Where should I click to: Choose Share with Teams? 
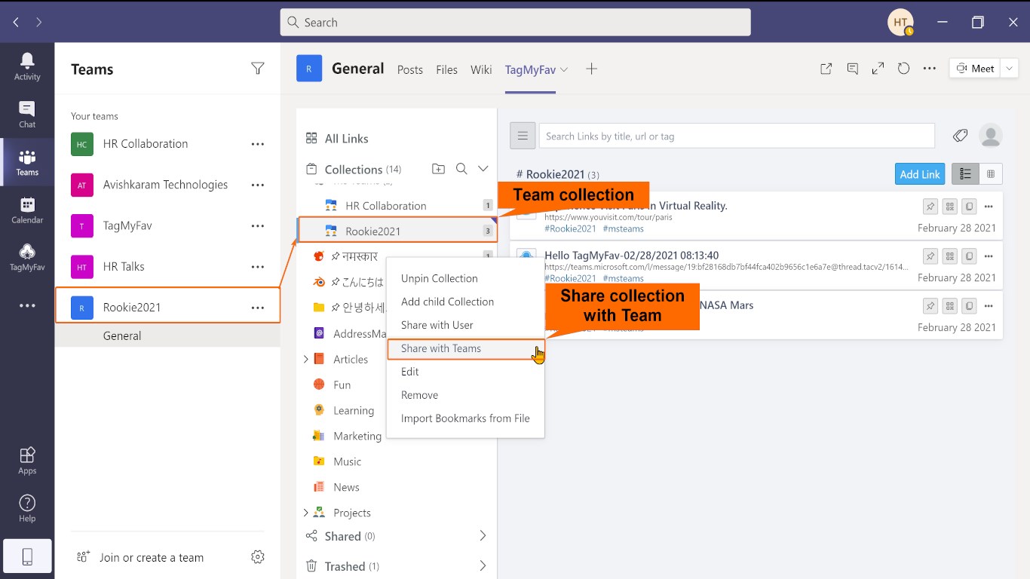[464, 348]
